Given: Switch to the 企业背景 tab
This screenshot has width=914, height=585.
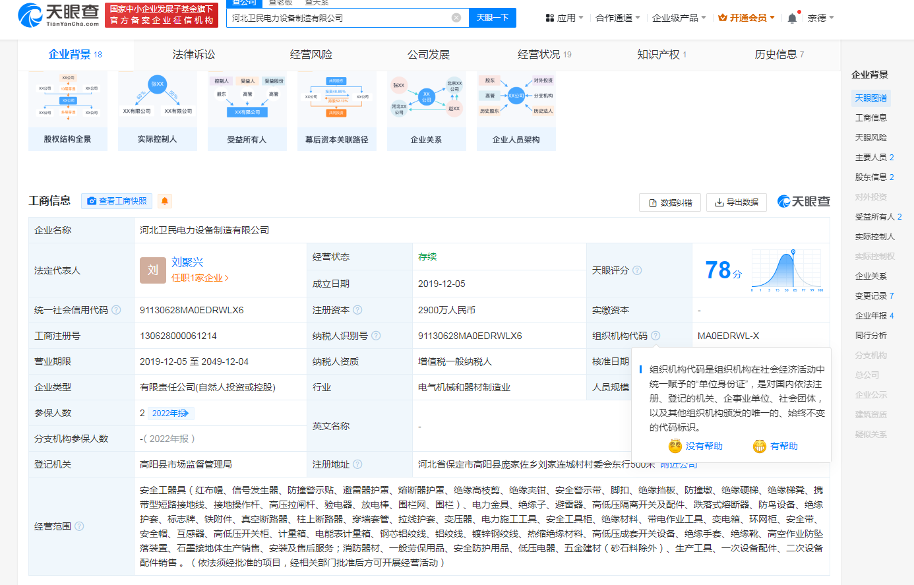Looking at the screenshot, I should coord(75,55).
